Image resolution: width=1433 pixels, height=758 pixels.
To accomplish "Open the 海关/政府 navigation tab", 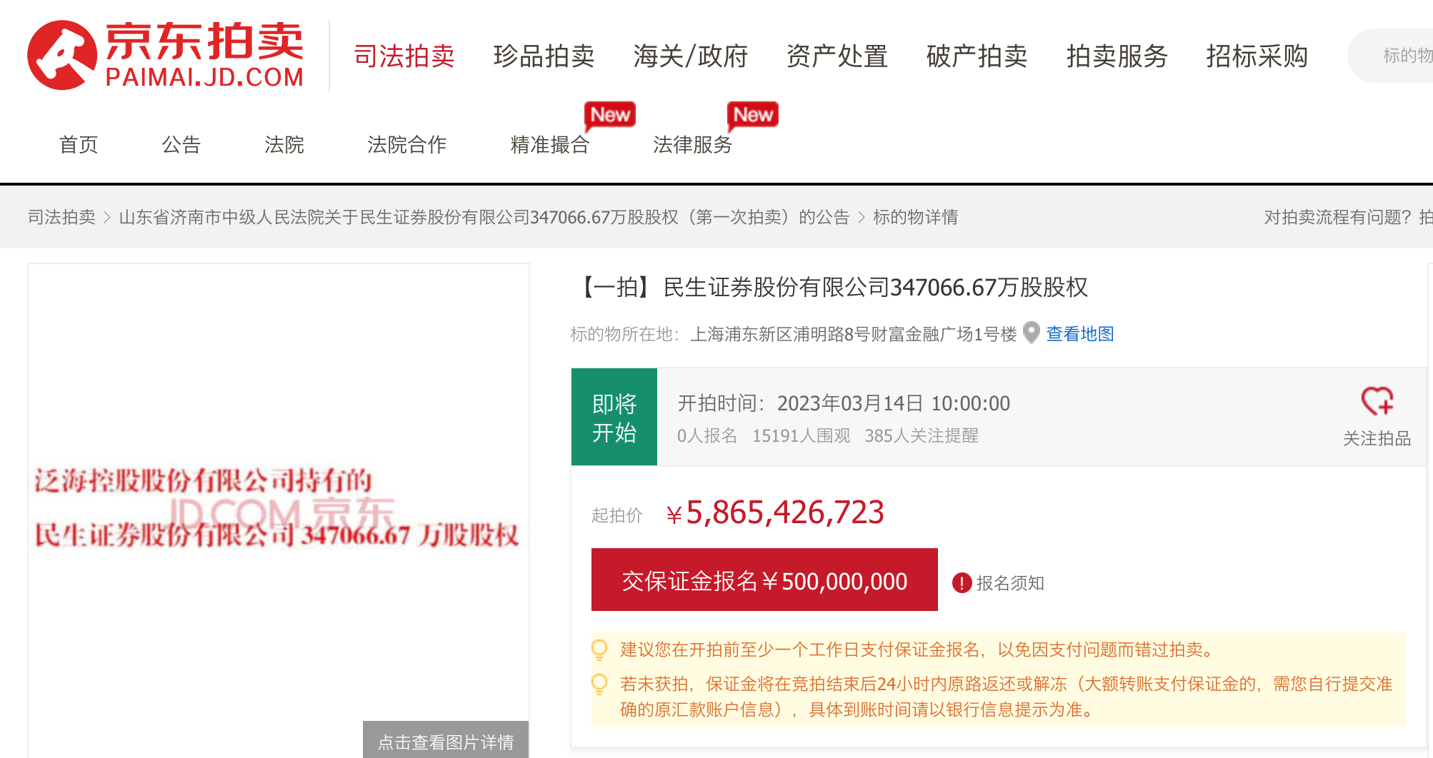I will [x=690, y=56].
